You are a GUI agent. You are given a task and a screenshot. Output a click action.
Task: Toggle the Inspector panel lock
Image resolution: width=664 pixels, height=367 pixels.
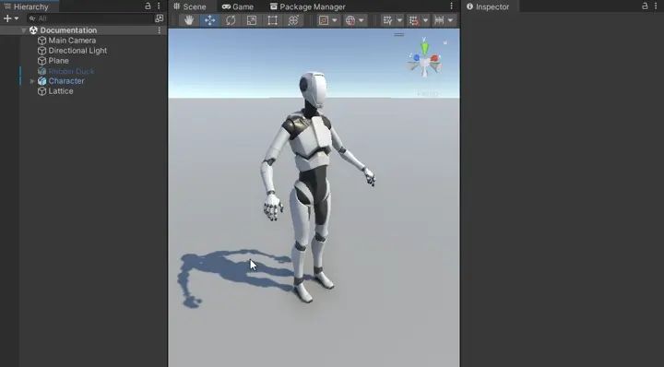click(x=645, y=6)
